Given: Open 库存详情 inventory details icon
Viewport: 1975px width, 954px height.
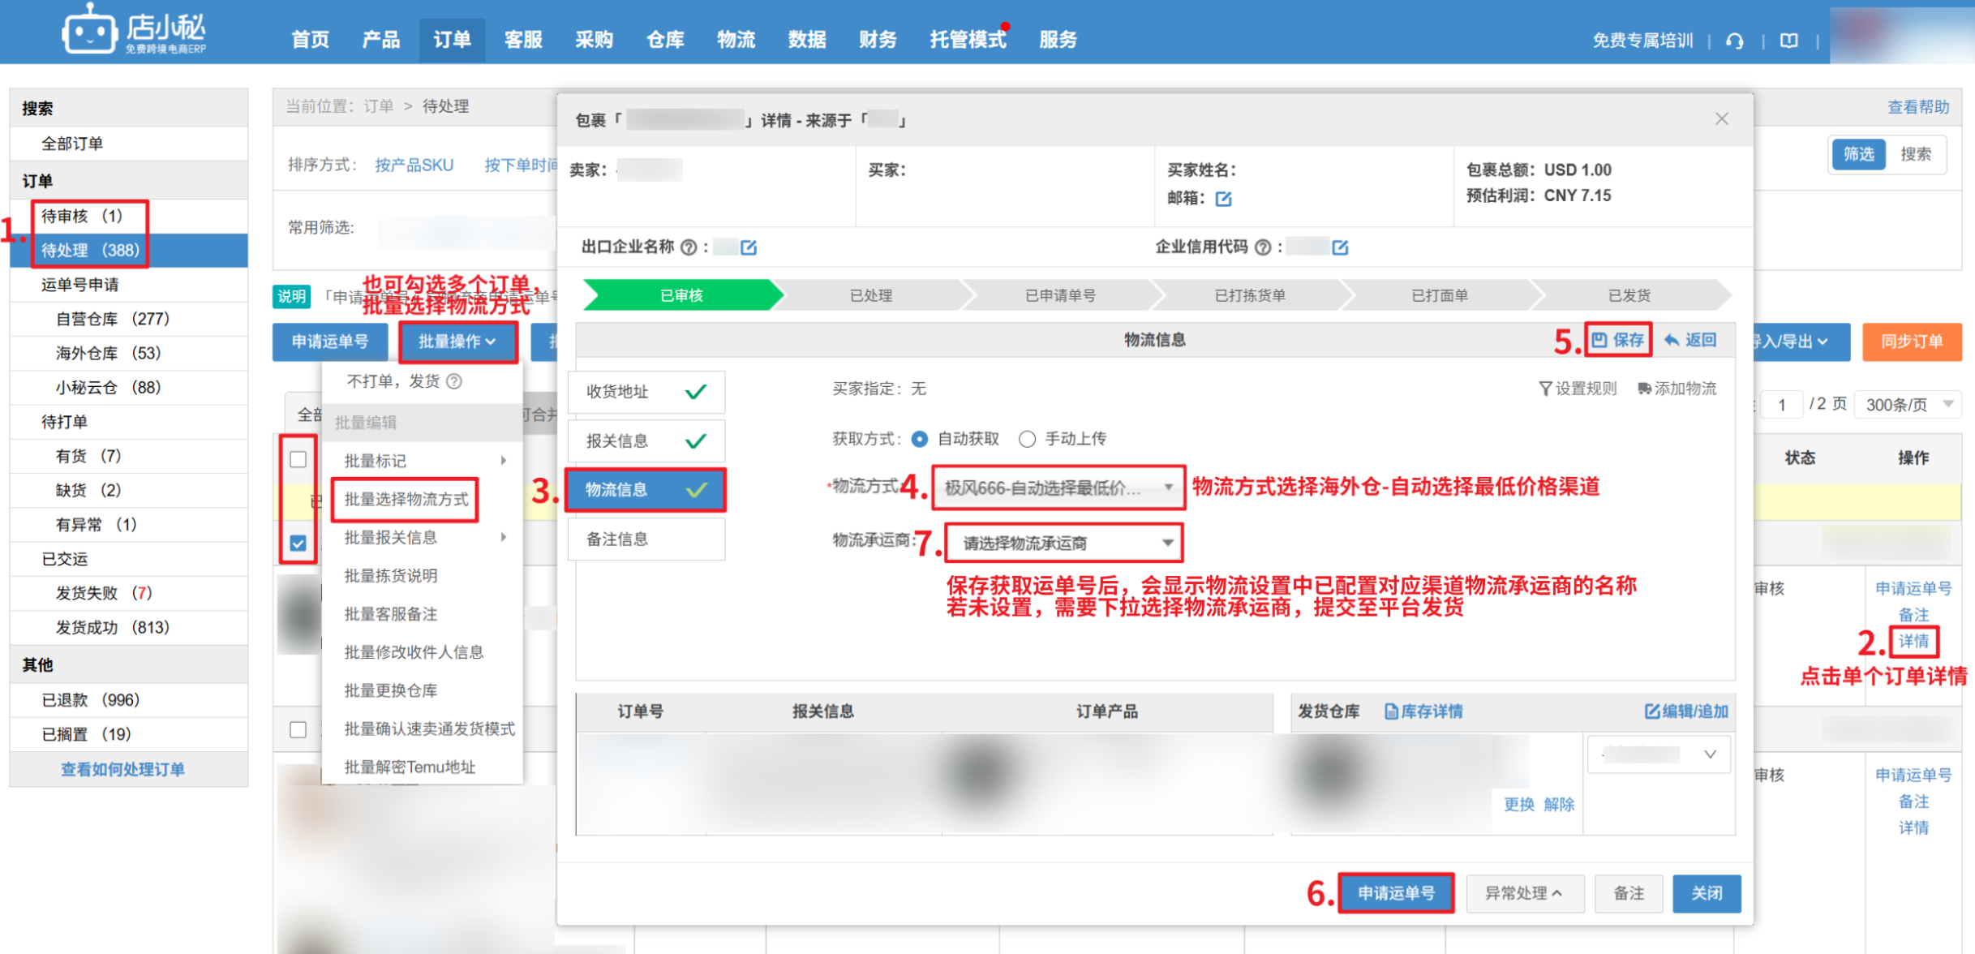Looking at the screenshot, I should point(1391,711).
